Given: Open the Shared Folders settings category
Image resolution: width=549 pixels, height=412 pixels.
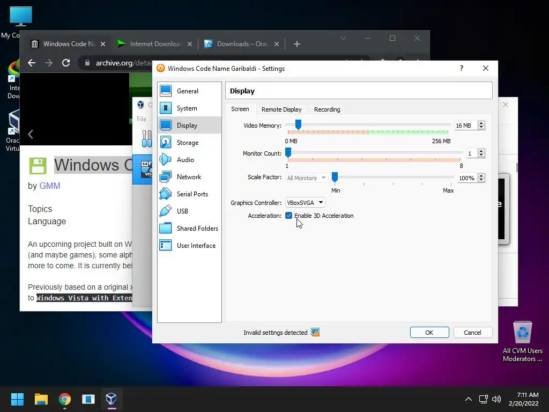Looking at the screenshot, I should (189, 229).
